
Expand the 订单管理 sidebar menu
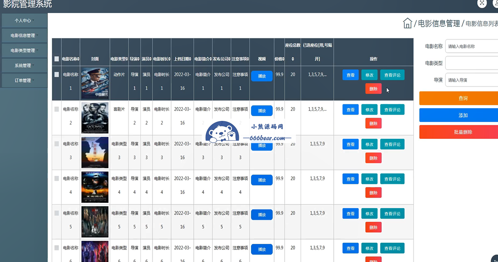[25, 80]
